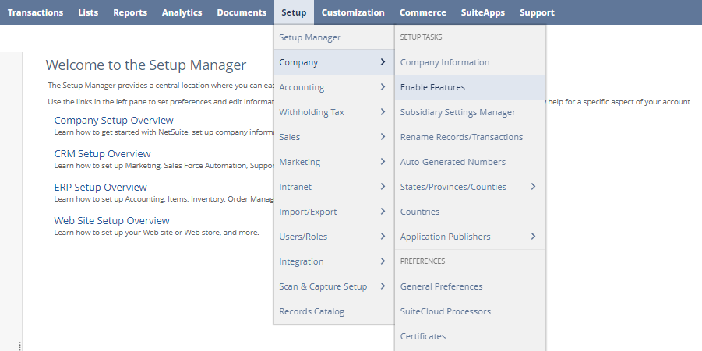This screenshot has height=351, width=702.
Task: Open ERP Setup Overview link
Action: pyautogui.click(x=101, y=187)
